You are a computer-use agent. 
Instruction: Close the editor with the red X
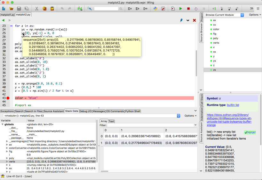tap(194, 20)
